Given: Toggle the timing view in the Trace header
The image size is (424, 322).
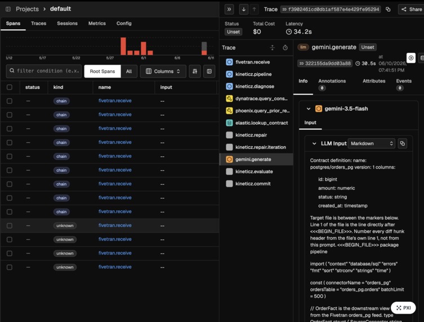Looking at the screenshot, I should click(285, 48).
